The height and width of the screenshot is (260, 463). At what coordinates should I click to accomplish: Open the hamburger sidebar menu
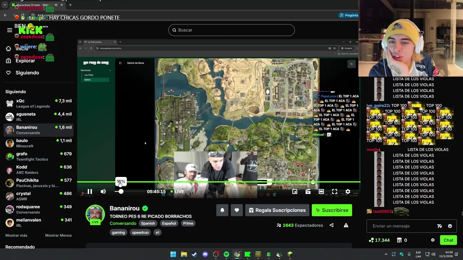[x=10, y=30]
